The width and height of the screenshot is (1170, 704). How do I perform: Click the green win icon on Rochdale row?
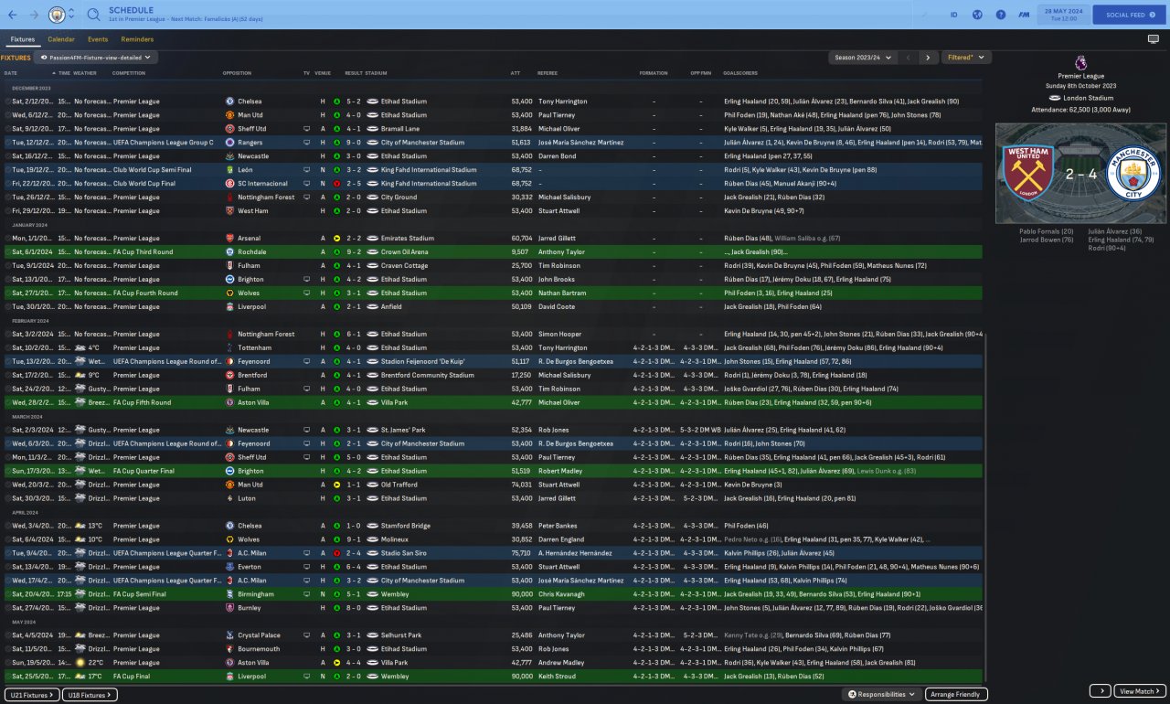point(336,251)
